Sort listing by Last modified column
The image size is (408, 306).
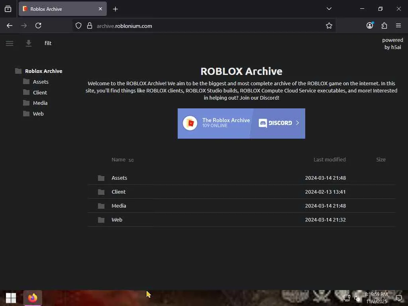330,159
